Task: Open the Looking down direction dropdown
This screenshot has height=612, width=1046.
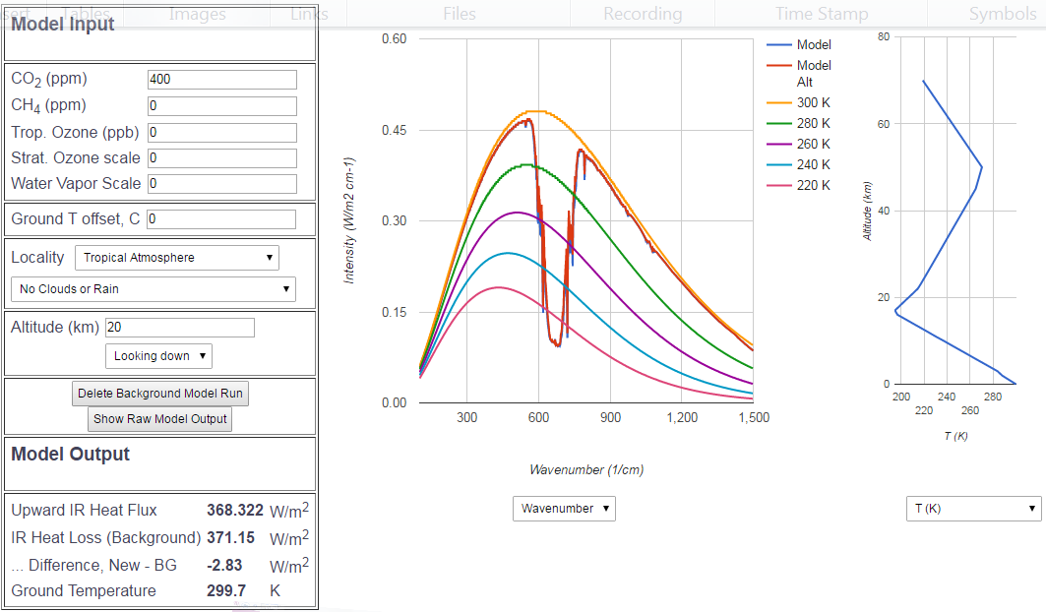Action: tap(158, 356)
